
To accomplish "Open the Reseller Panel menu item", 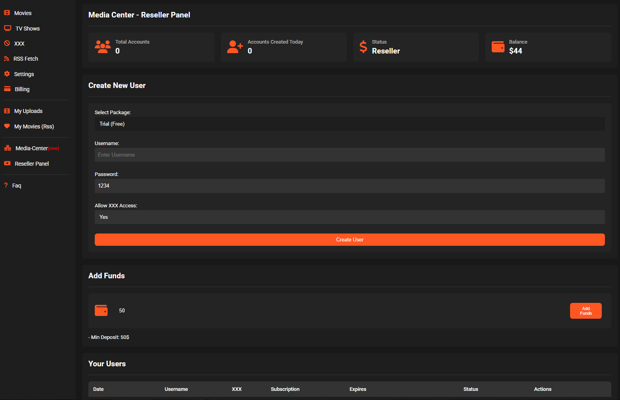I will coord(32,164).
